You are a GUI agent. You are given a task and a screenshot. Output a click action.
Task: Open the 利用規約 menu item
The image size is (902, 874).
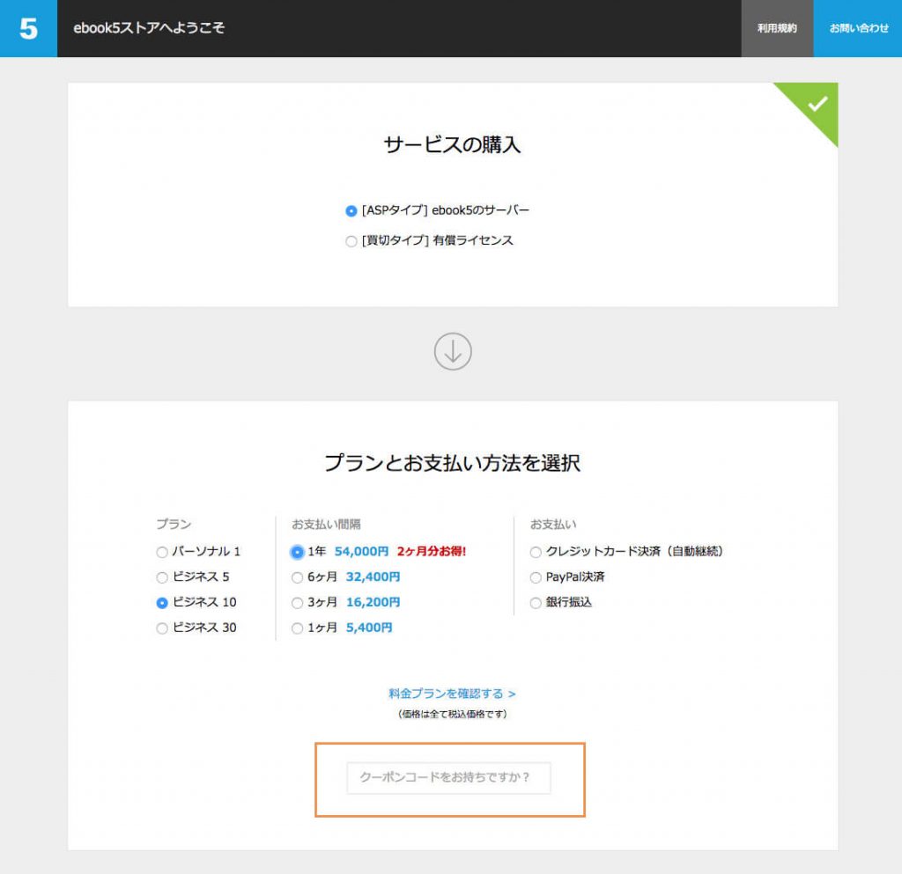[x=777, y=28]
